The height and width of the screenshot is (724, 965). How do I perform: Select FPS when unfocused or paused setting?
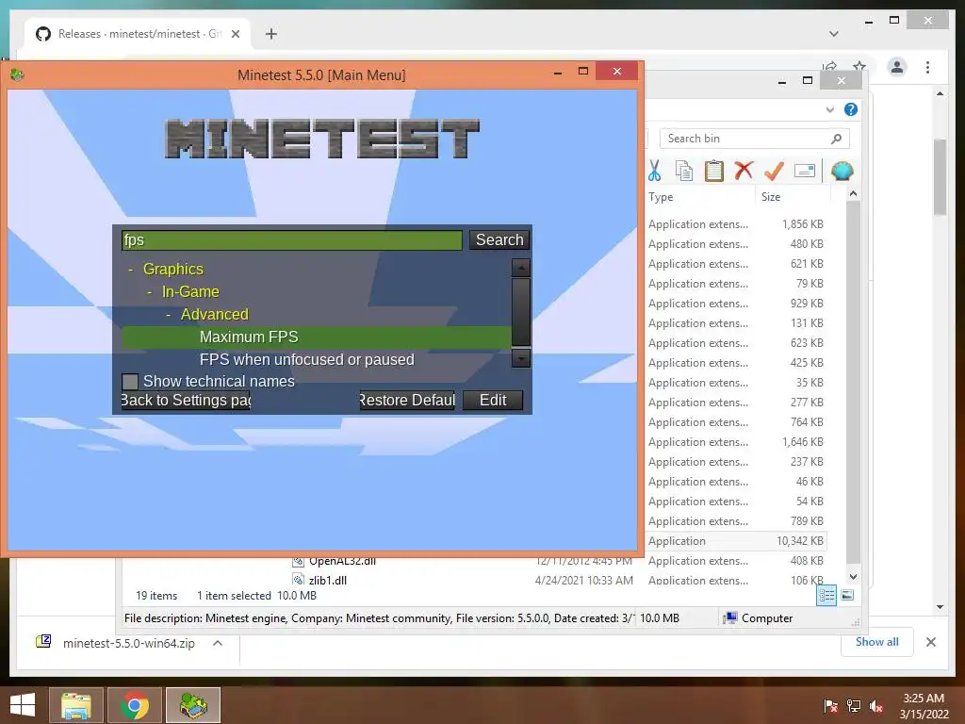pyautogui.click(x=317, y=359)
